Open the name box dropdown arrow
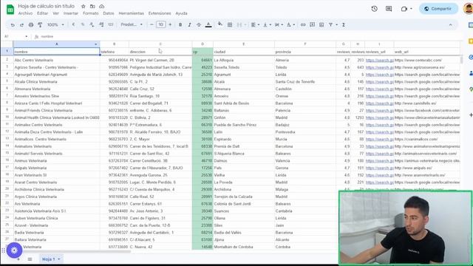The height and width of the screenshot is (266, 473). coord(27,36)
